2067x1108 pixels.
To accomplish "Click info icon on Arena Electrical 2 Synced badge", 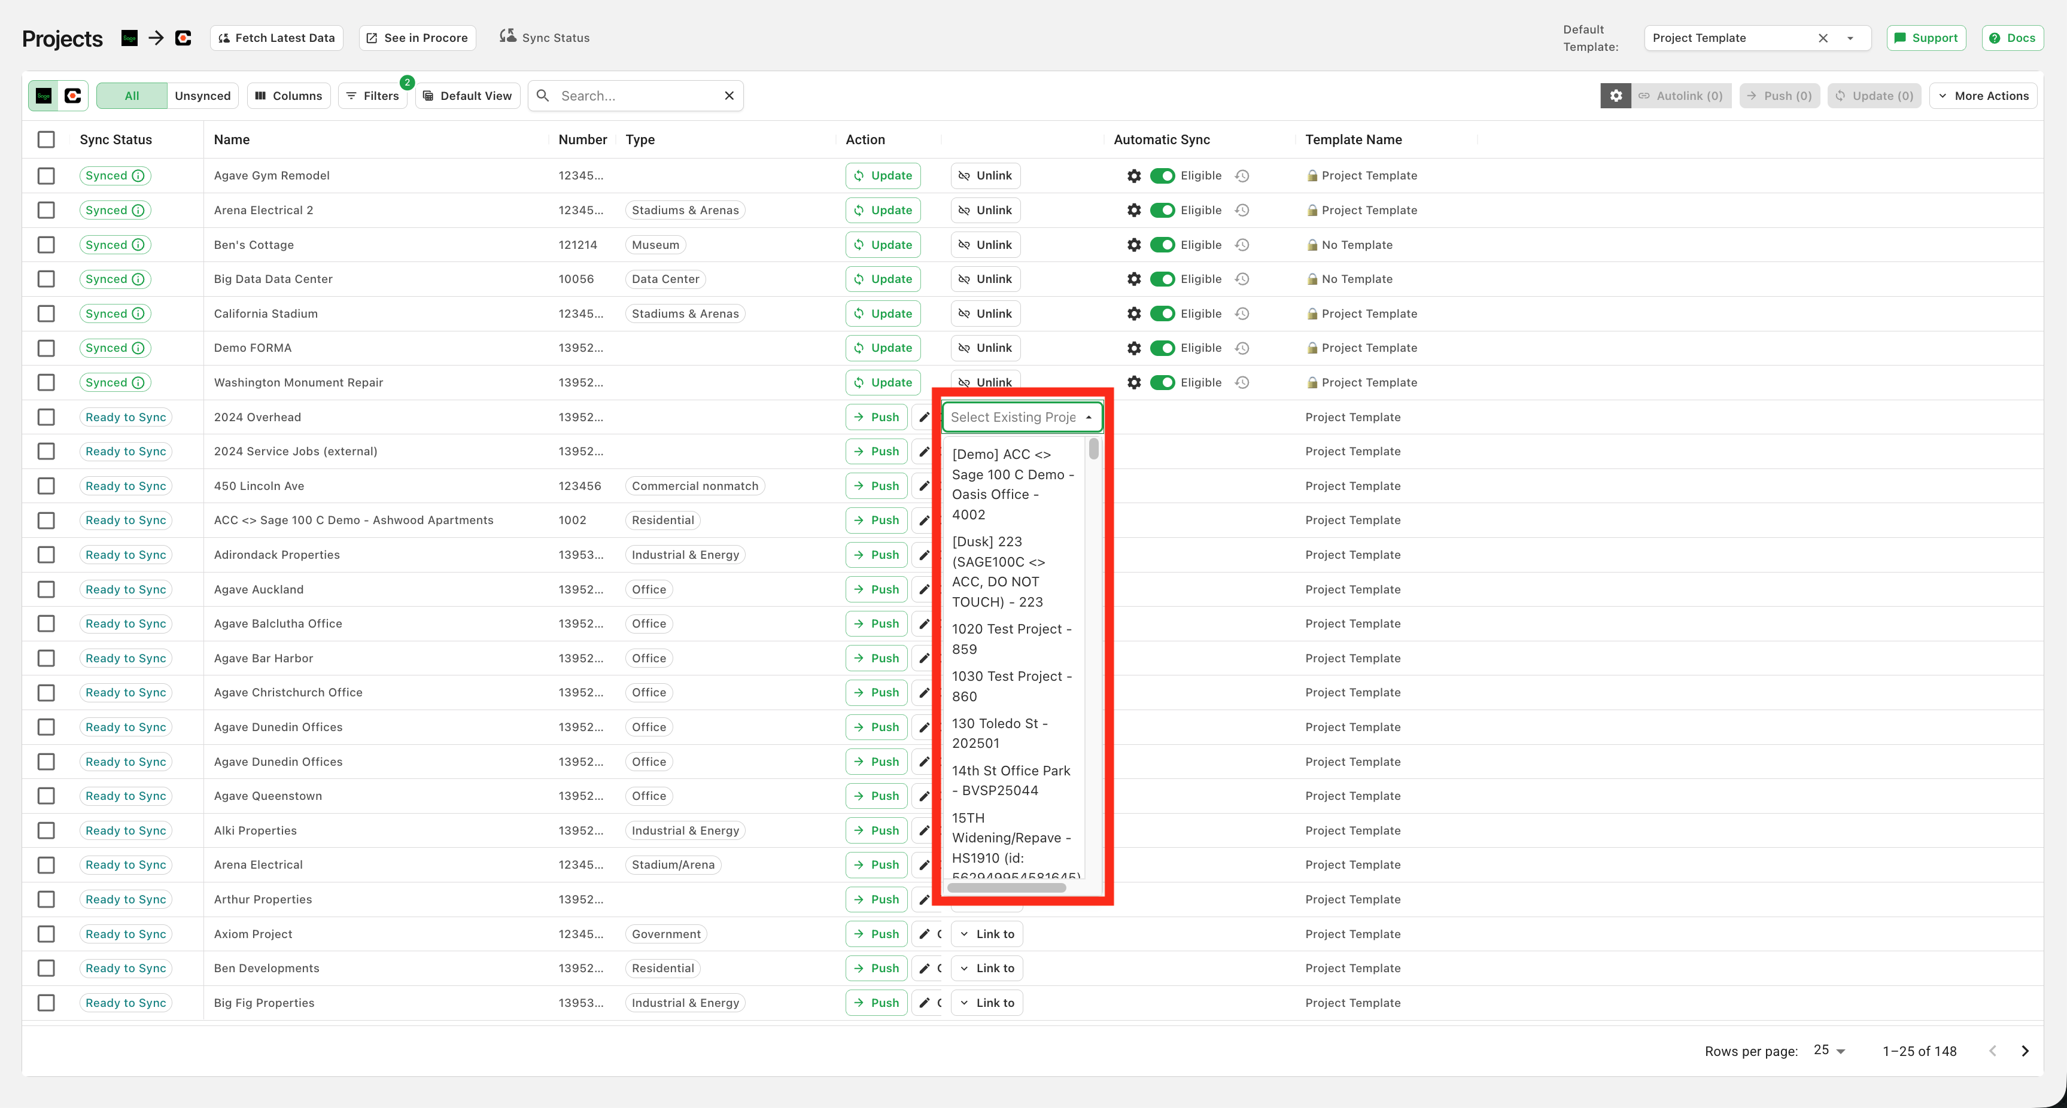I will click(138, 210).
